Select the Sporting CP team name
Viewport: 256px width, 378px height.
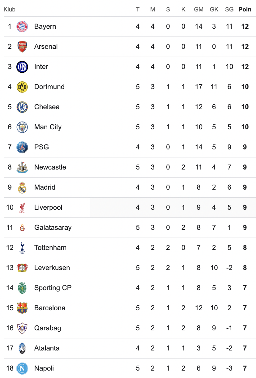point(53,288)
